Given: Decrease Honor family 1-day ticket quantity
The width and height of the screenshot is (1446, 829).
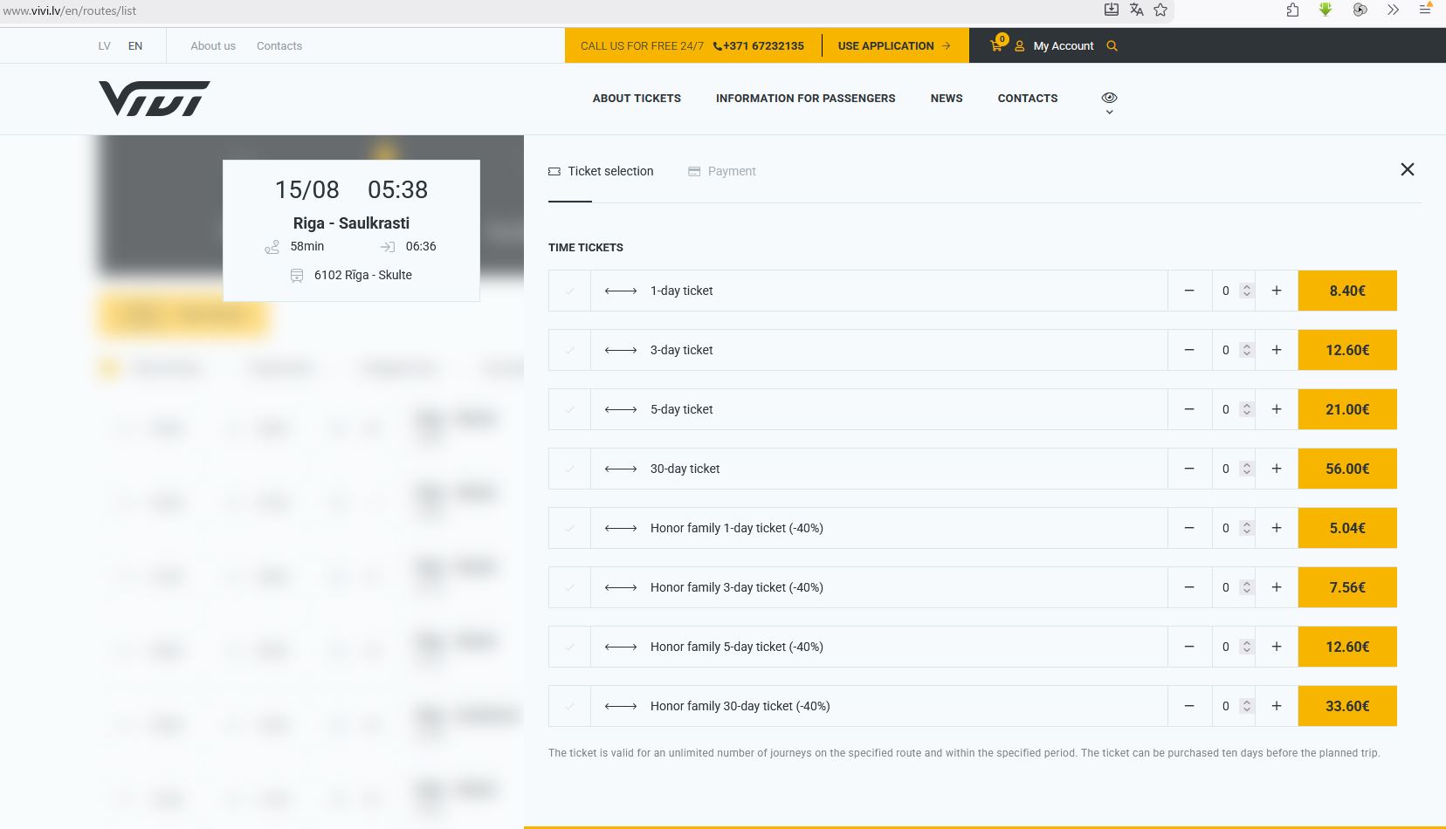Looking at the screenshot, I should (1189, 528).
